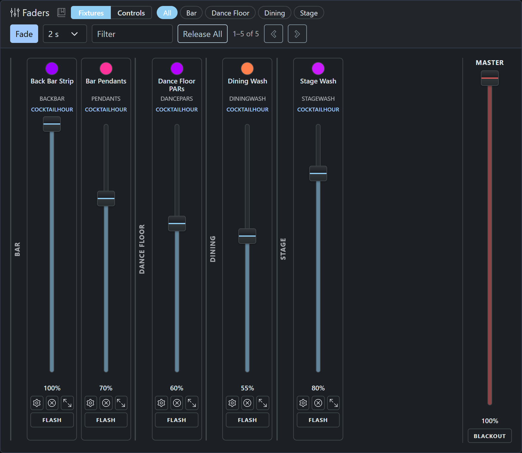Open the 2 s fade time dropdown
Screen dimensions: 522x453
(x=65, y=34)
